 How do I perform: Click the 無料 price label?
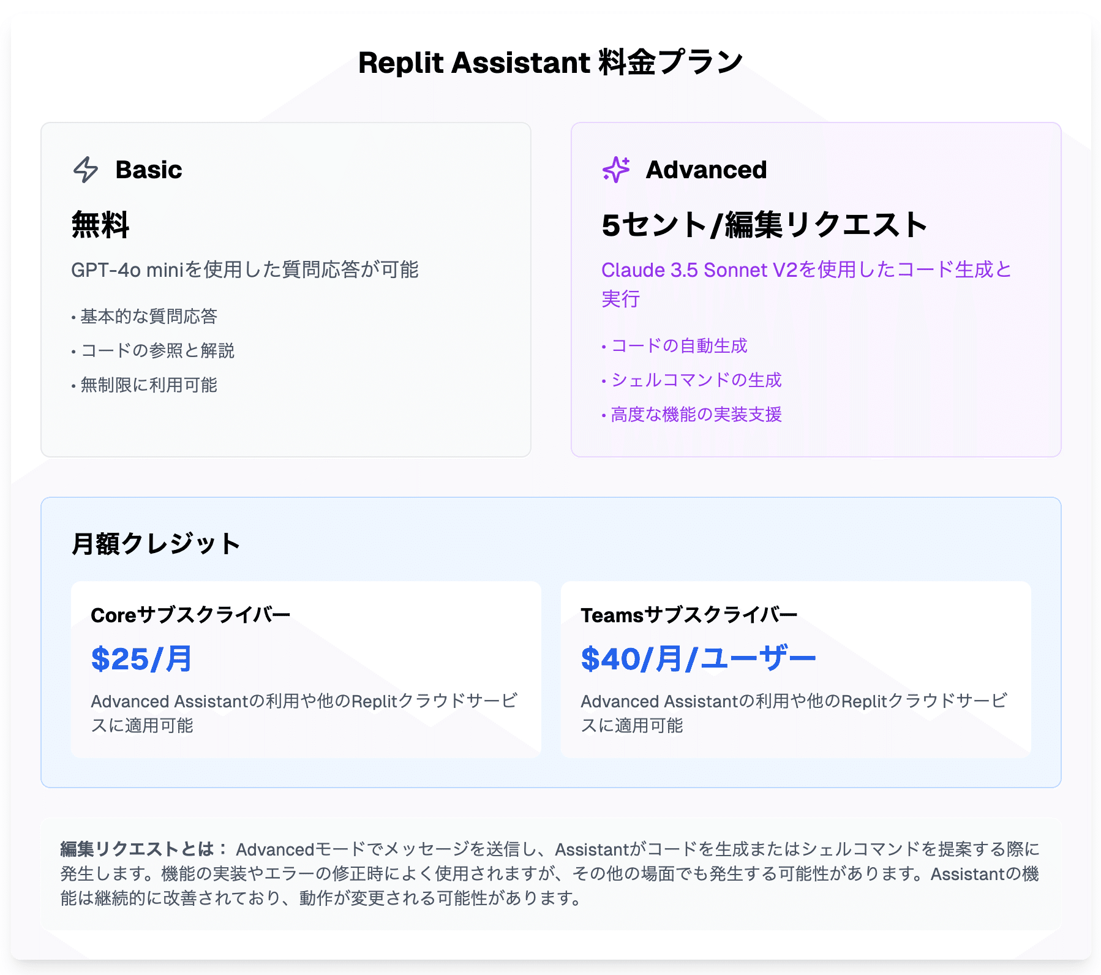coord(100,225)
